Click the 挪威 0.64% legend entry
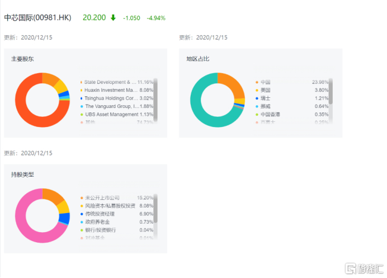This screenshot has height=278, width=387. 292,106
